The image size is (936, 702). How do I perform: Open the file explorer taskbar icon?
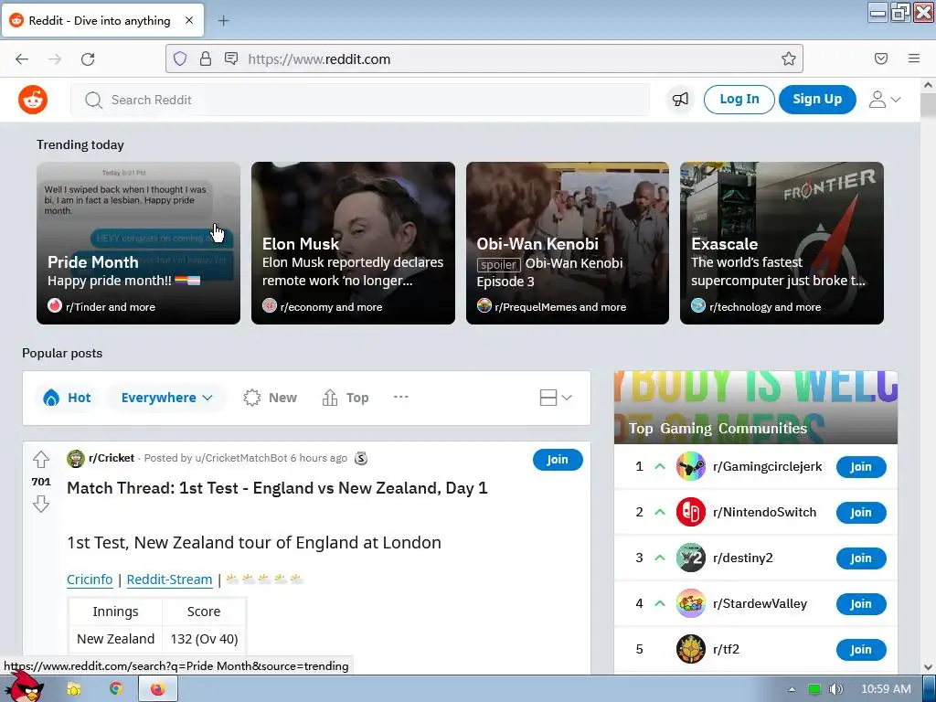tap(74, 689)
